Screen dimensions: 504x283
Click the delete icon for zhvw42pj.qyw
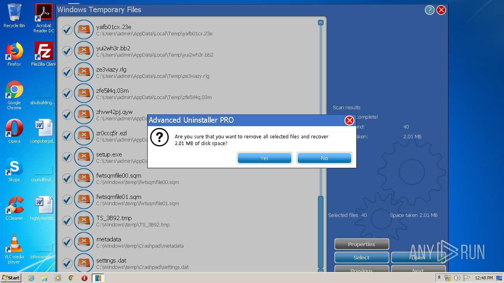click(x=83, y=114)
